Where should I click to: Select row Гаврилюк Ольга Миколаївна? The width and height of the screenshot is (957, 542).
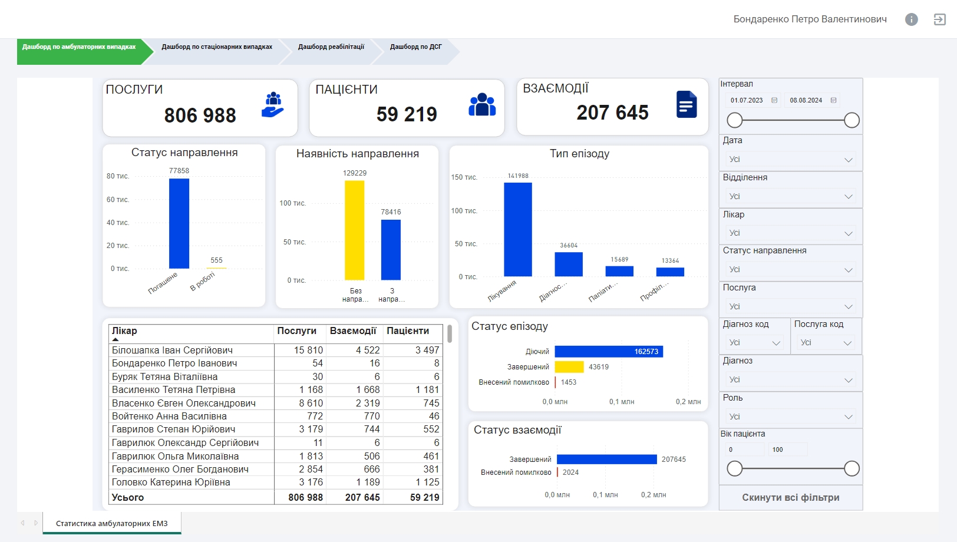(x=275, y=457)
